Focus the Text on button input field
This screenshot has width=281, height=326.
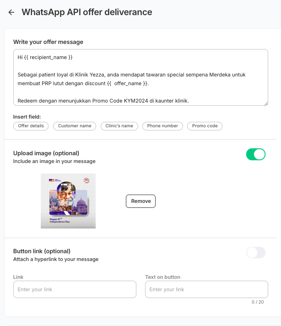206,289
